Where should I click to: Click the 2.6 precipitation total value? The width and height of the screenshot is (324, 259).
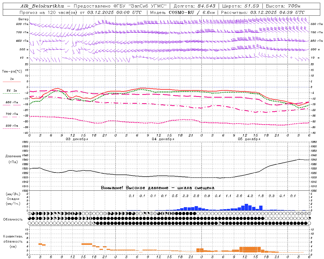pyautogui.click(x=239, y=196)
